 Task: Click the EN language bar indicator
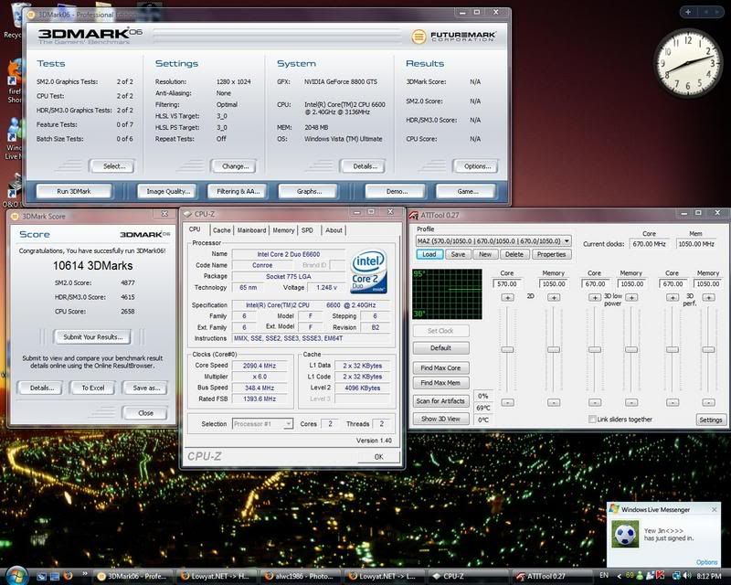click(x=604, y=576)
